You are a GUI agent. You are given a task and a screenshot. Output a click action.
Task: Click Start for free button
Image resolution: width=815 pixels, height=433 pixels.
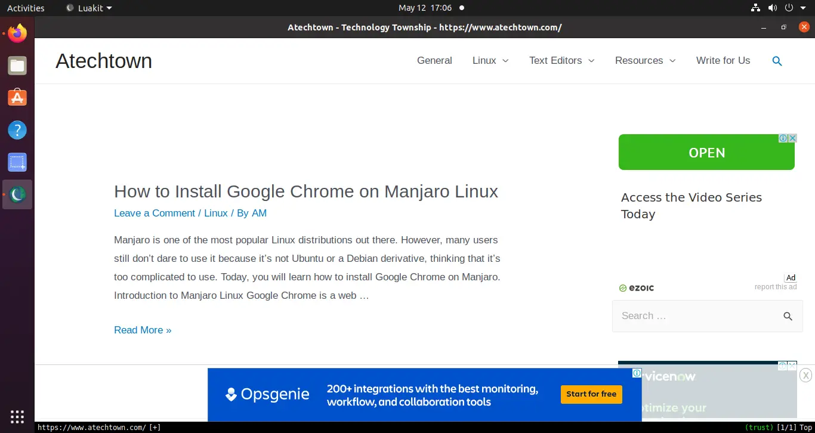[x=591, y=394]
